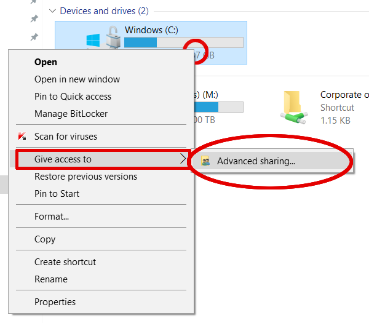This screenshot has height=323, width=369.
Task: Click the Advanced sharing users icon
Action: click(206, 162)
